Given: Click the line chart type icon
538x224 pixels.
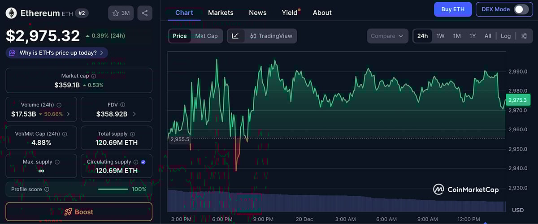Looking at the screenshot, I should (236, 36).
